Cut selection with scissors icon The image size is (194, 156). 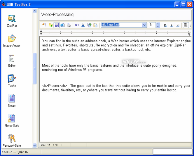tap(83, 25)
